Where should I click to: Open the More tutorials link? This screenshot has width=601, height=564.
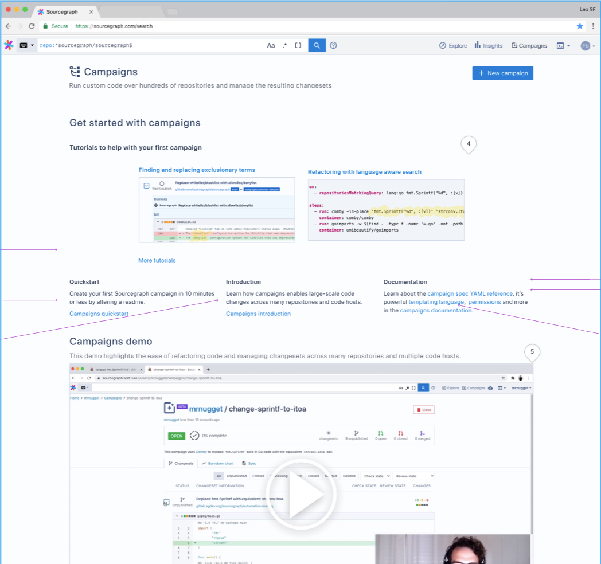[157, 260]
